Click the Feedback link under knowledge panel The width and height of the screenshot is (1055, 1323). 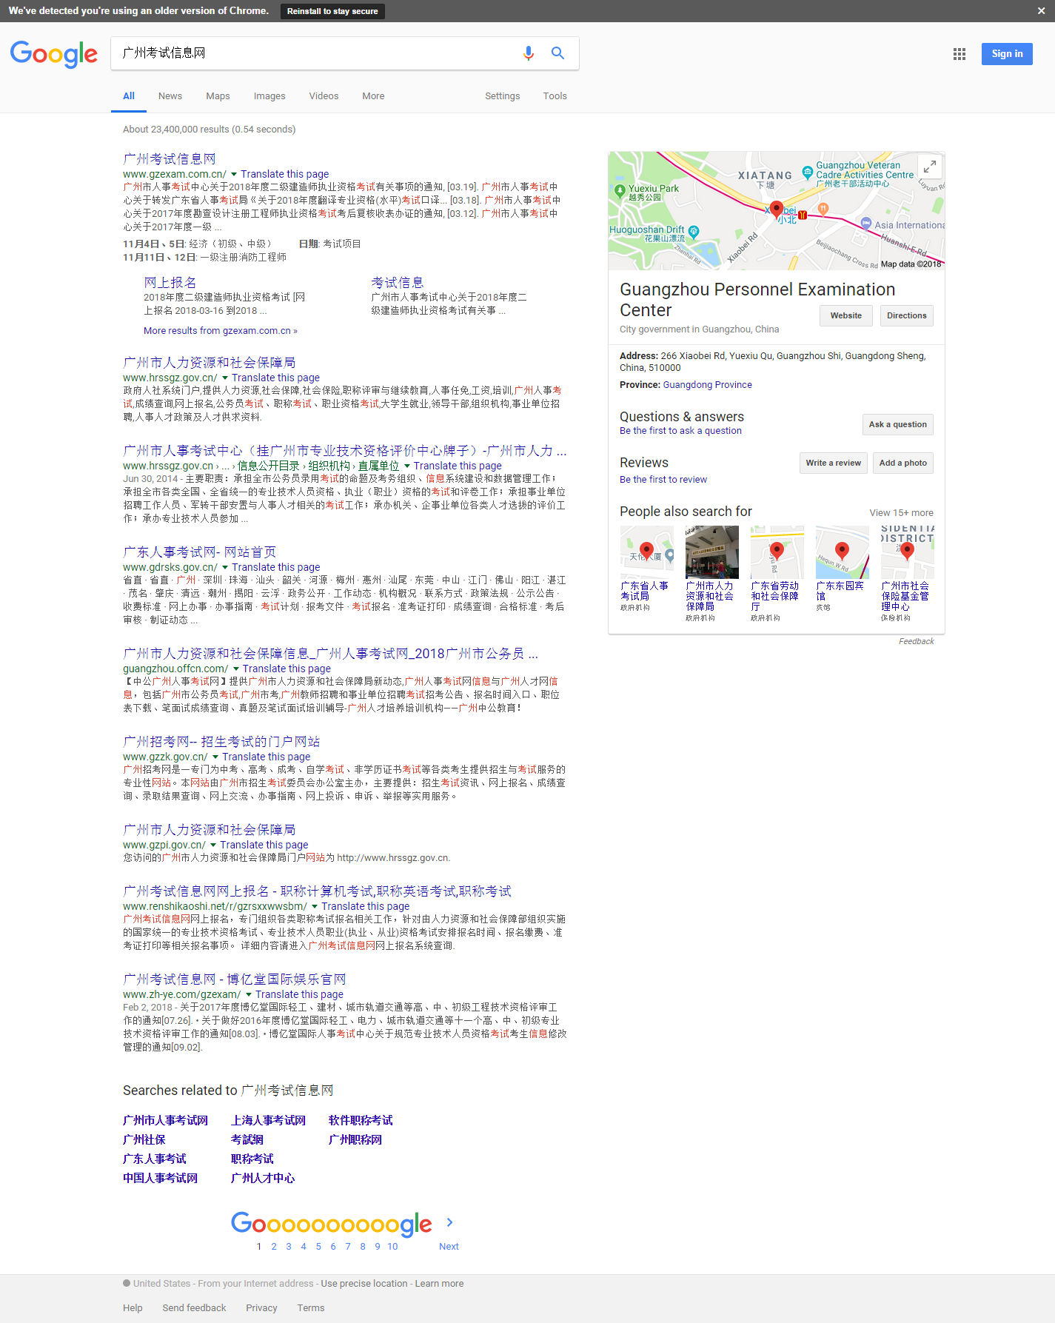(x=916, y=642)
